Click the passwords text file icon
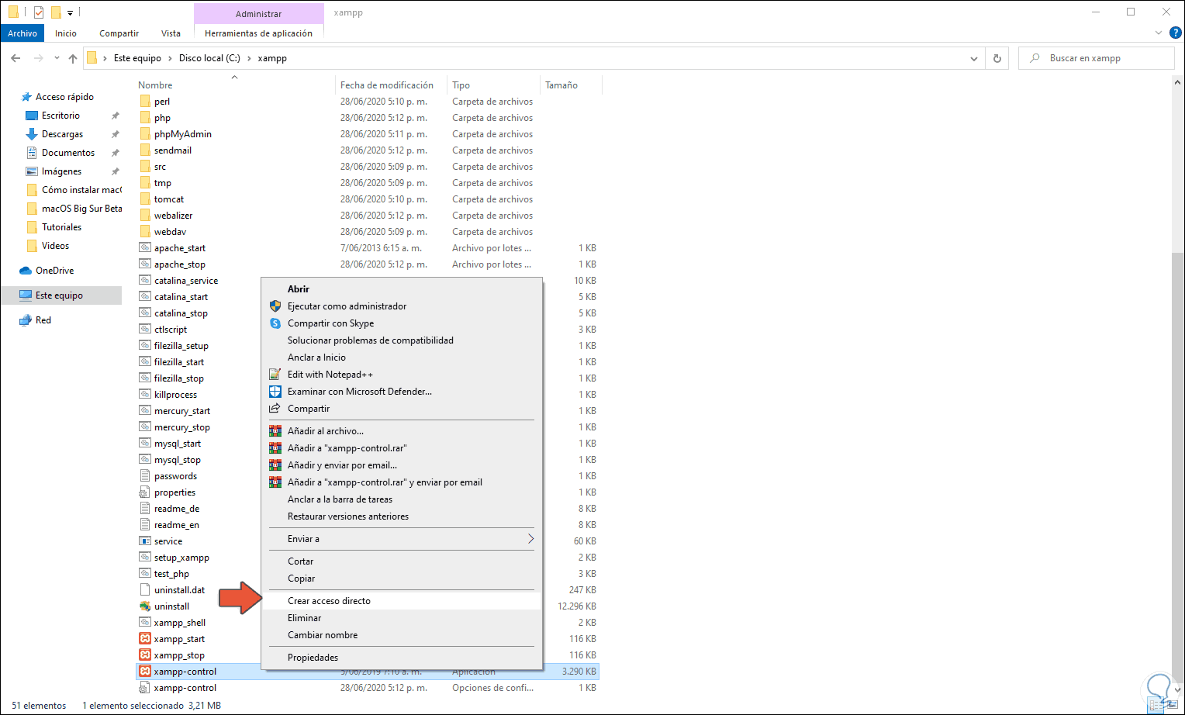The width and height of the screenshot is (1185, 715). (x=145, y=476)
